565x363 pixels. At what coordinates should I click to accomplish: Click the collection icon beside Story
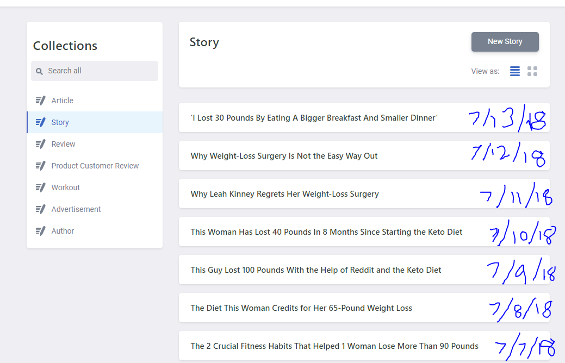(40, 122)
